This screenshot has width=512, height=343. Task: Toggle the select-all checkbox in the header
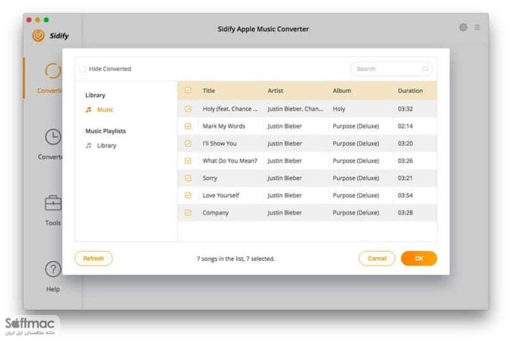188,90
